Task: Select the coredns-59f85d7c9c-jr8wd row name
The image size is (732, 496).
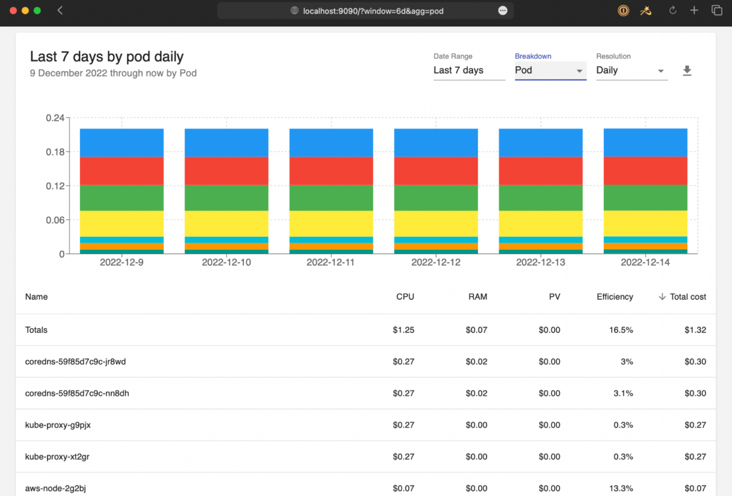Action: tap(75, 361)
